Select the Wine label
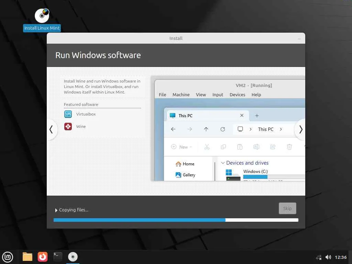This screenshot has width=352, height=264. click(81, 126)
